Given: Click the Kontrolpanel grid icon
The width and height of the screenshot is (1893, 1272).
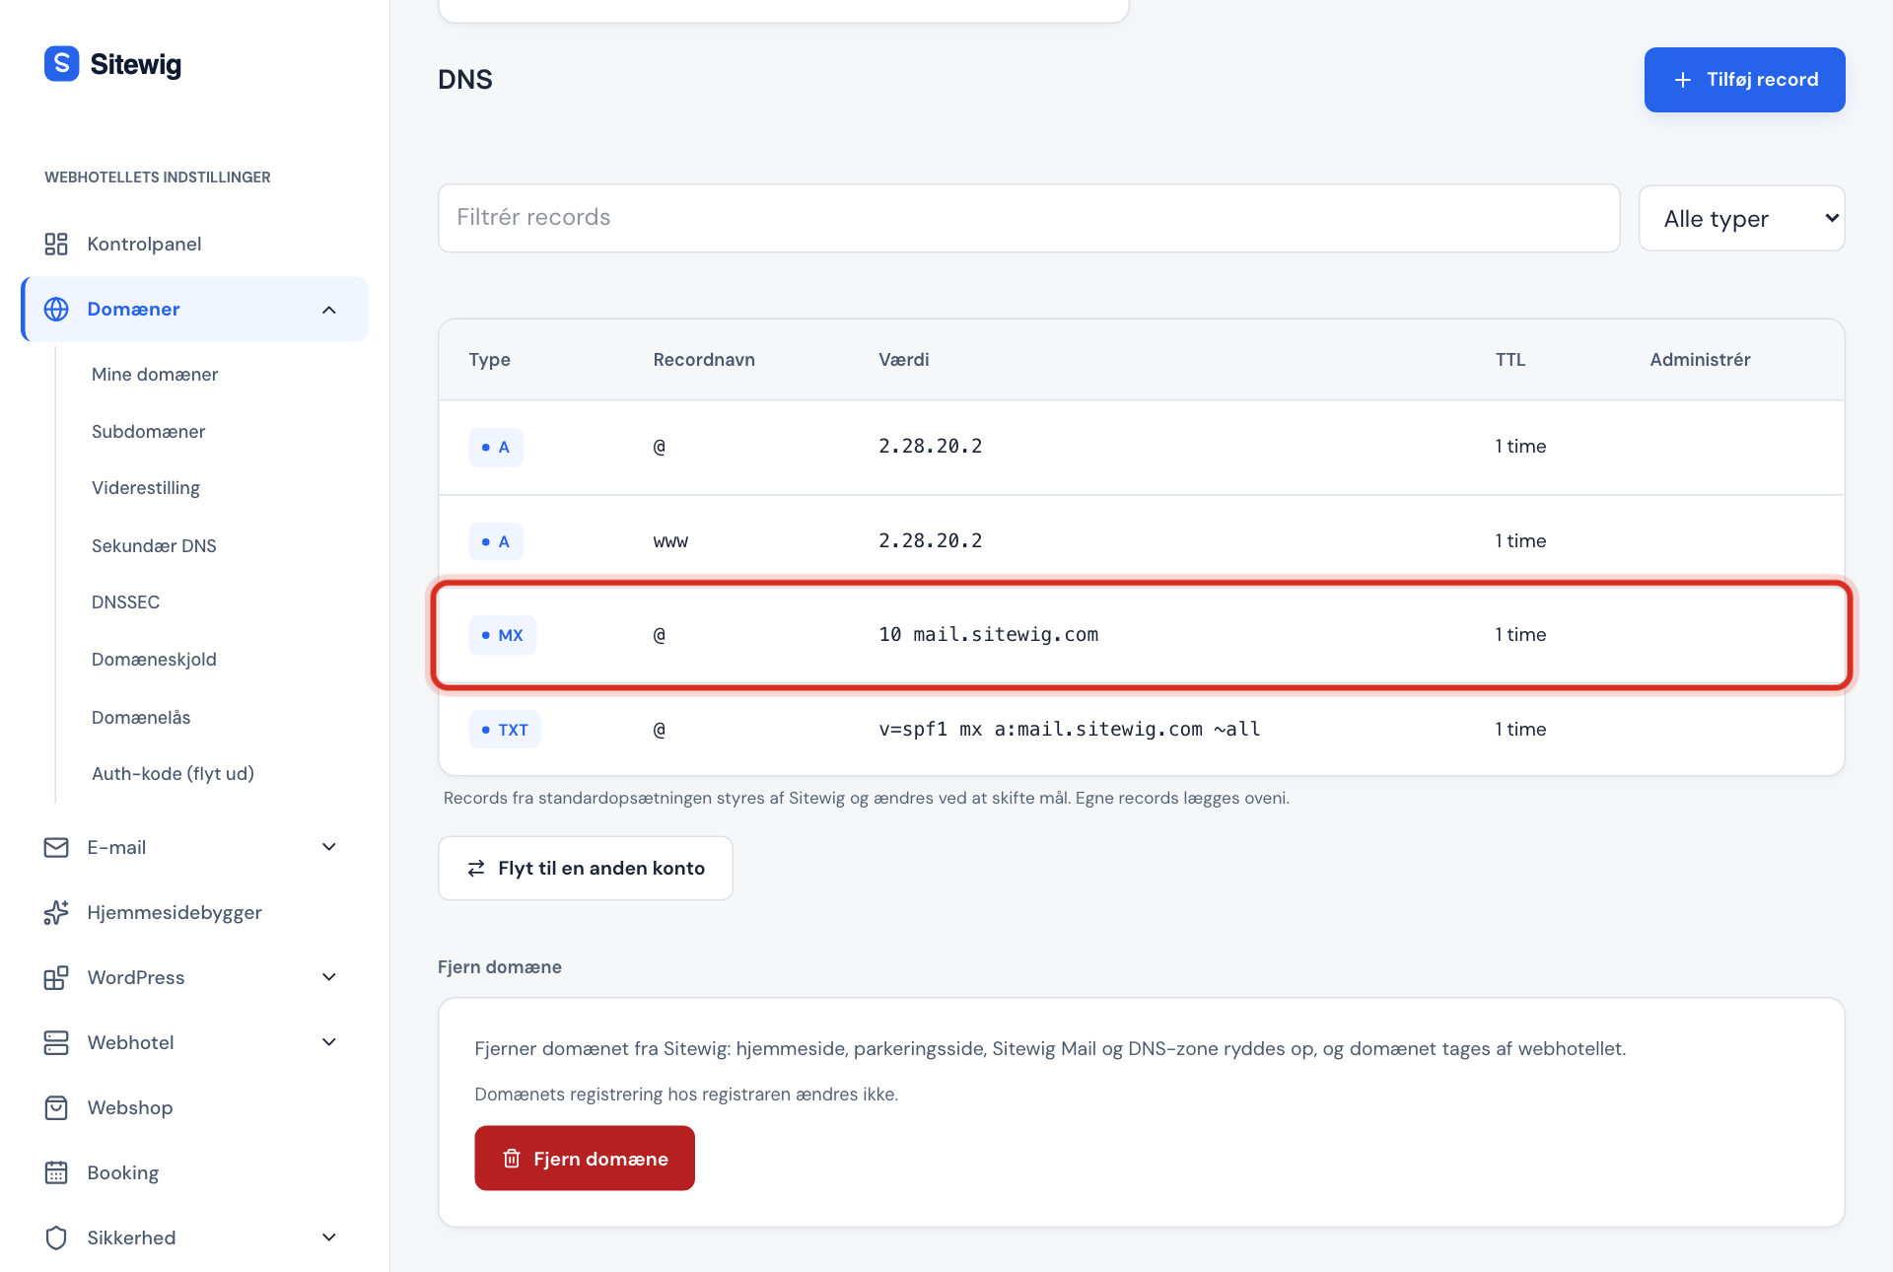Looking at the screenshot, I should 56,244.
